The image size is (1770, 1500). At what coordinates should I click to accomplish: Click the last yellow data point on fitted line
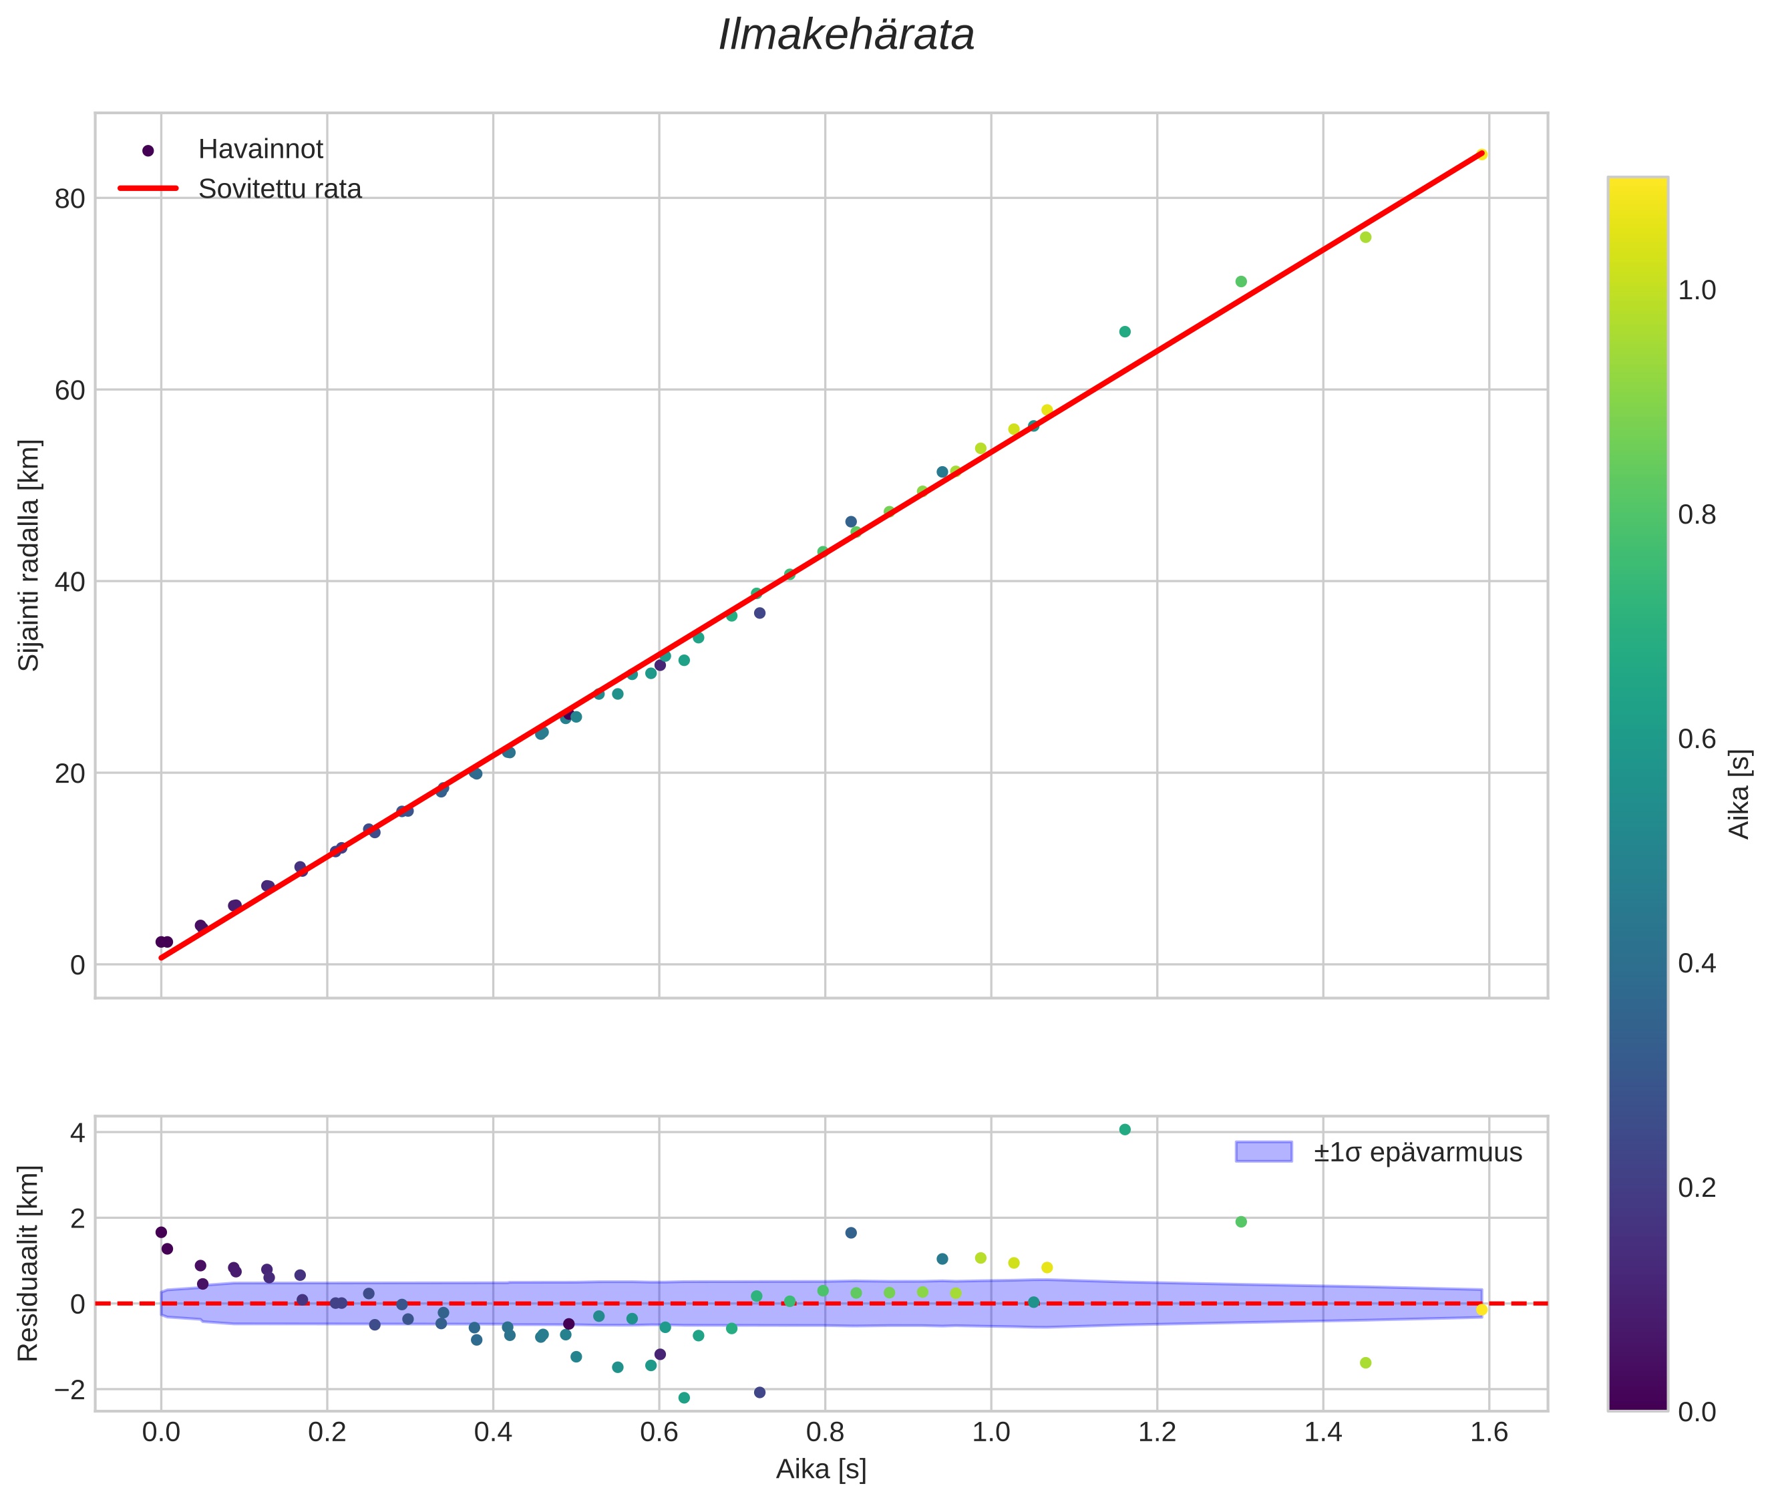click(1481, 155)
